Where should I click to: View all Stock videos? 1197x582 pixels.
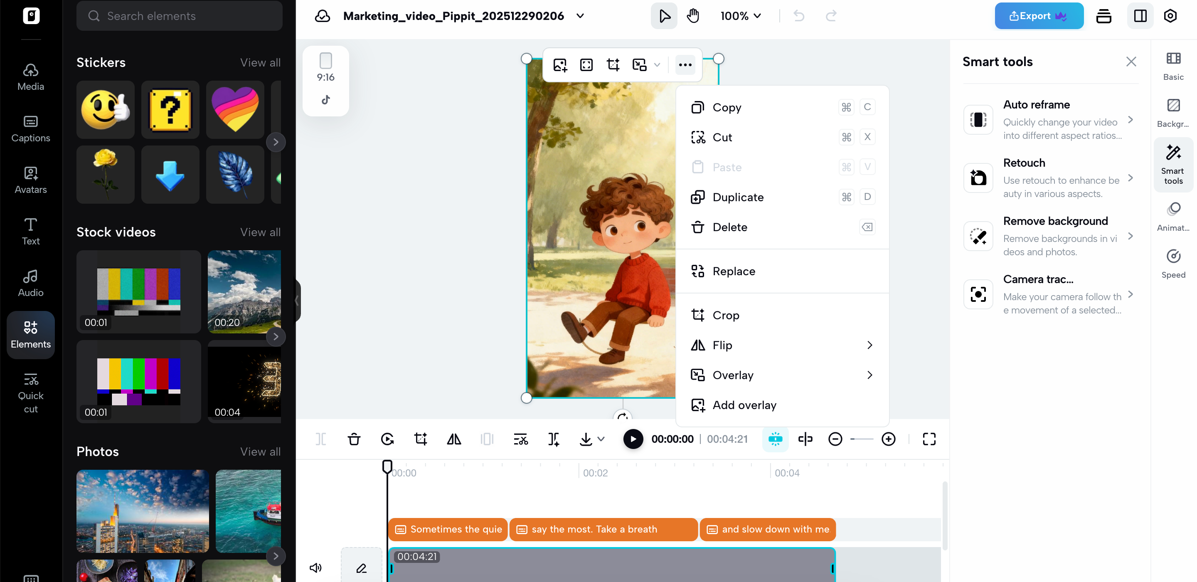click(260, 232)
